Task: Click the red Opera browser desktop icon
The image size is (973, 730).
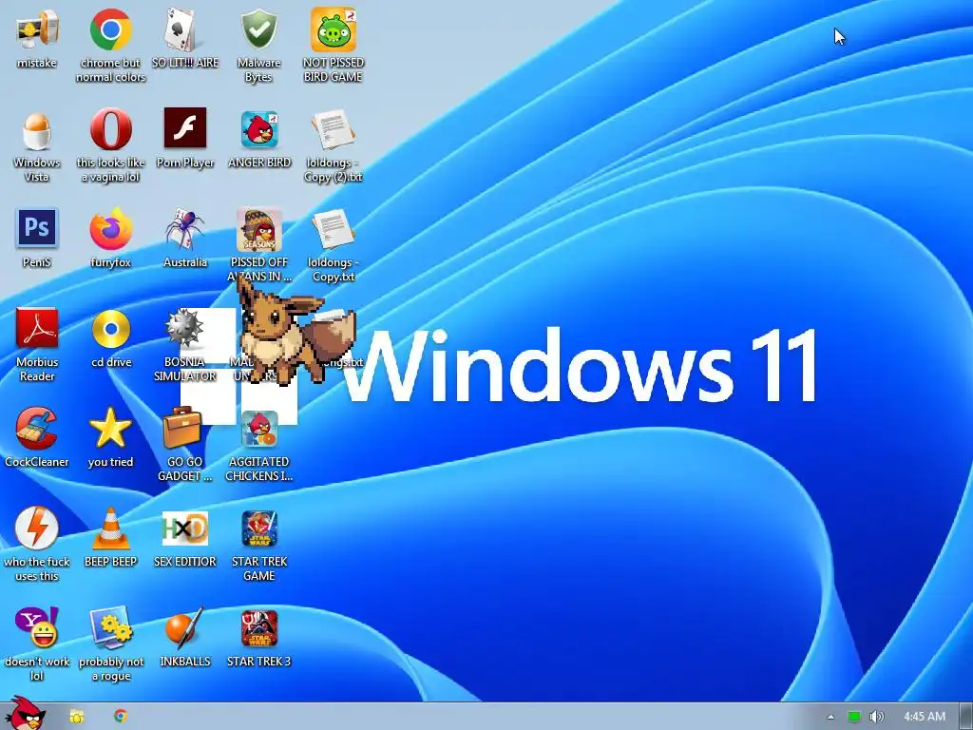Action: coord(110,129)
